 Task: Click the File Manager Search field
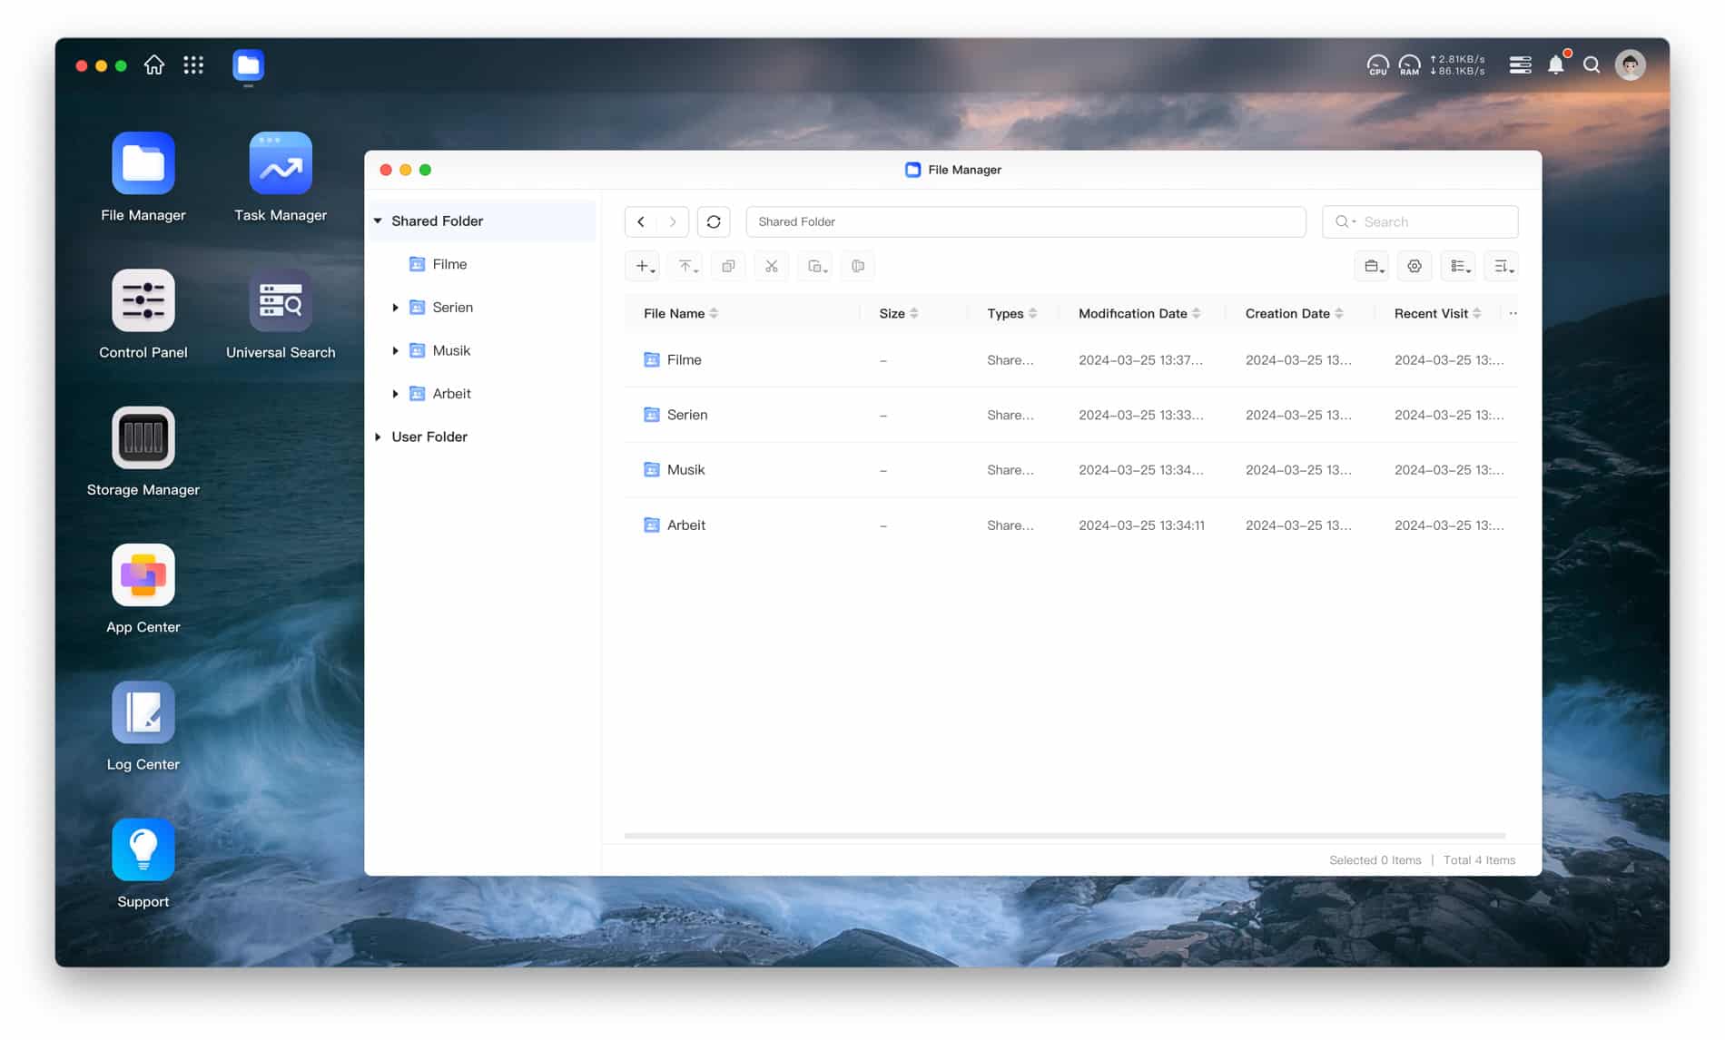pos(1420,221)
